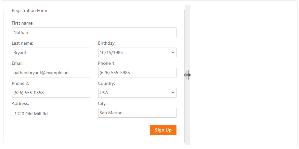Screen dimensions: 299x149
Task: Click into the Phone 1 field
Action: pos(137,73)
